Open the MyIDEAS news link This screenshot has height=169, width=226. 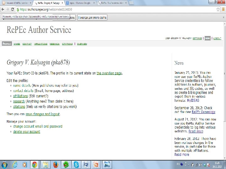pos(193,100)
